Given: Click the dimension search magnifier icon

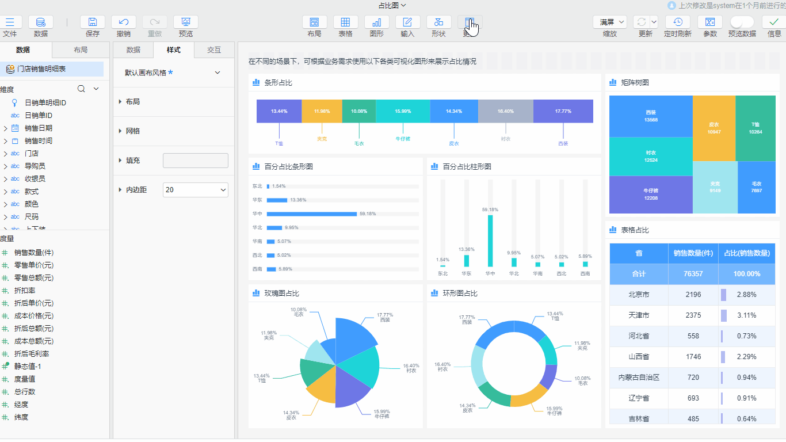Looking at the screenshot, I should [81, 89].
